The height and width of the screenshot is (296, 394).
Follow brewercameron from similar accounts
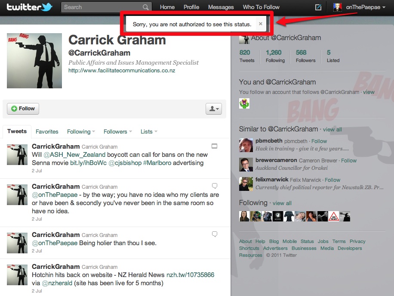[x=349, y=160]
